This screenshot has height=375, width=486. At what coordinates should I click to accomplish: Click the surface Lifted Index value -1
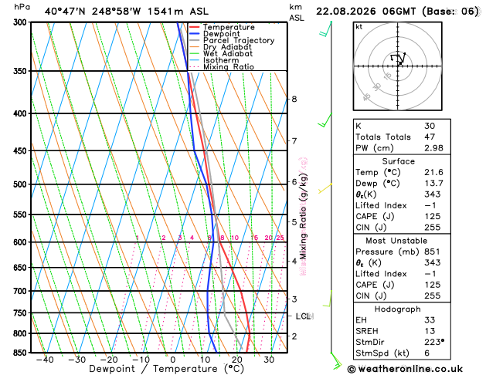point(430,205)
